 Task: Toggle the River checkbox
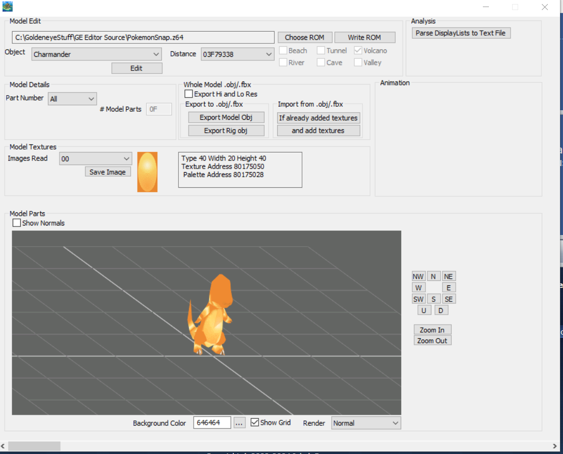[283, 62]
